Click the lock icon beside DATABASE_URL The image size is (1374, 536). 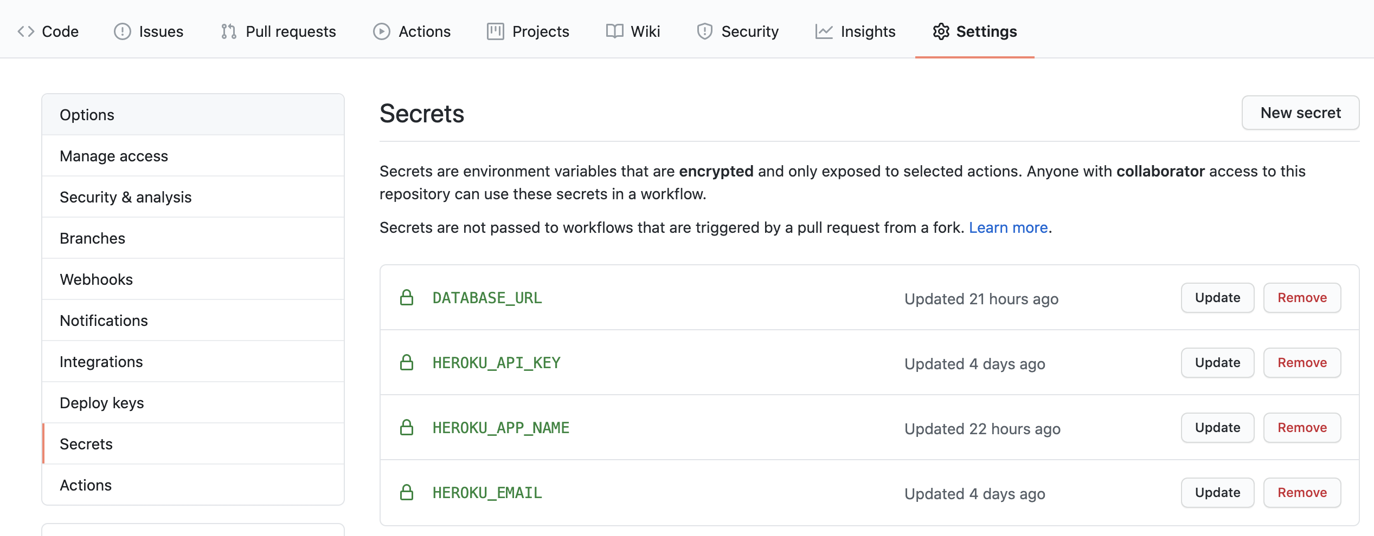coord(407,297)
